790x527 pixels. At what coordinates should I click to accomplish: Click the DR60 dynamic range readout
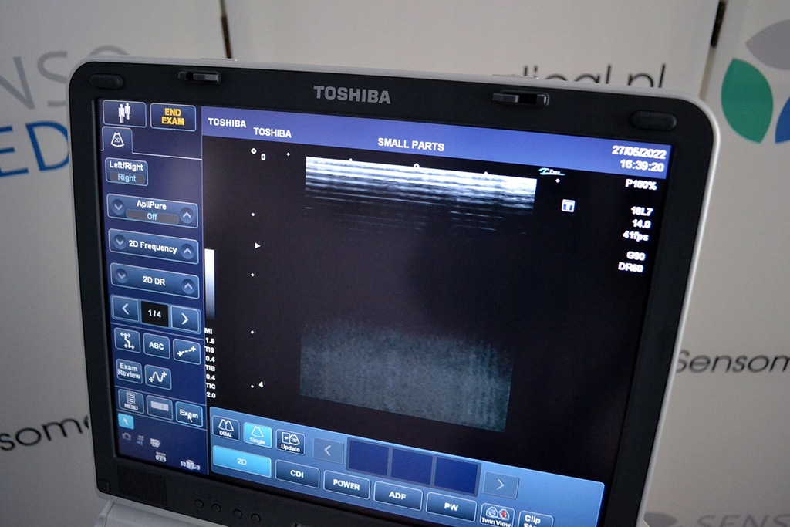click(631, 268)
